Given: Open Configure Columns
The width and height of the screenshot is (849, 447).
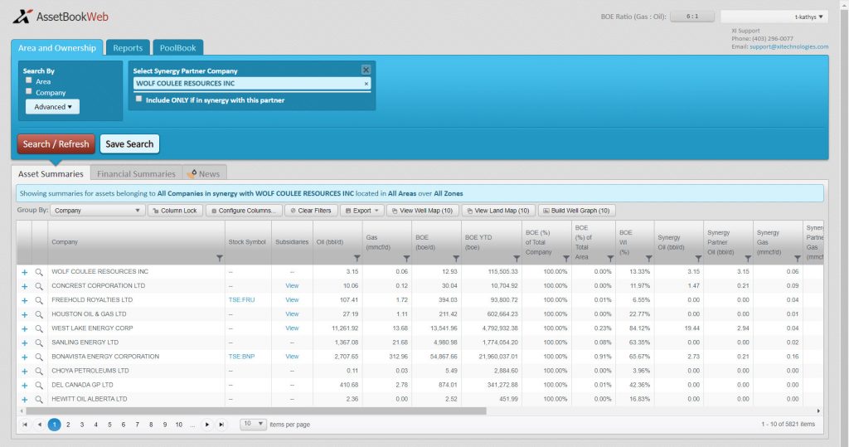Looking at the screenshot, I should (244, 210).
